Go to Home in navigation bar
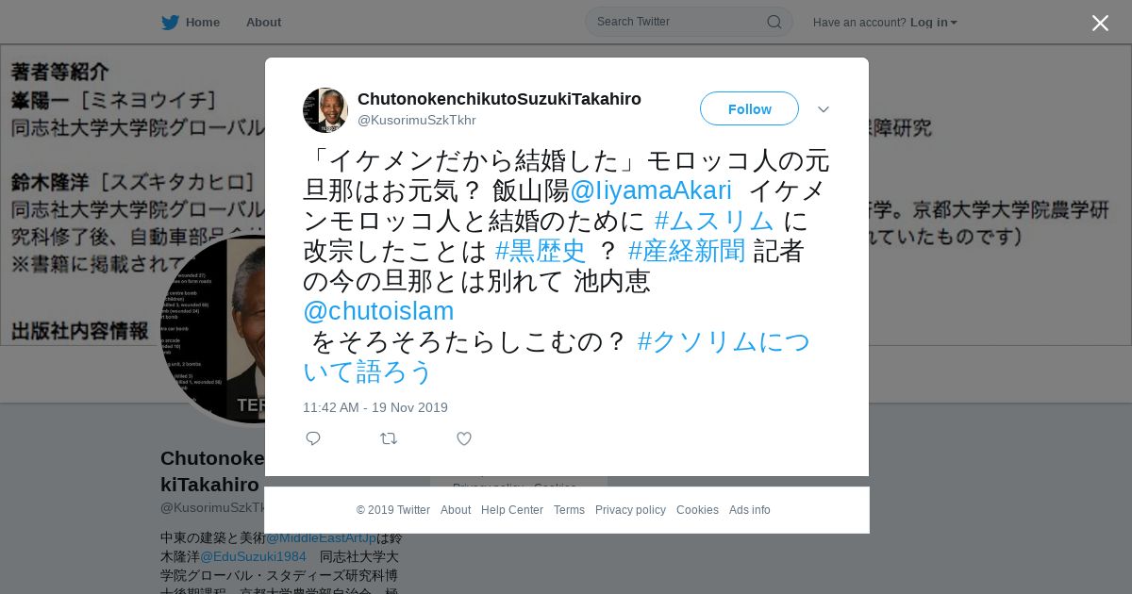Screen dimensions: 1132x594 [202, 23]
